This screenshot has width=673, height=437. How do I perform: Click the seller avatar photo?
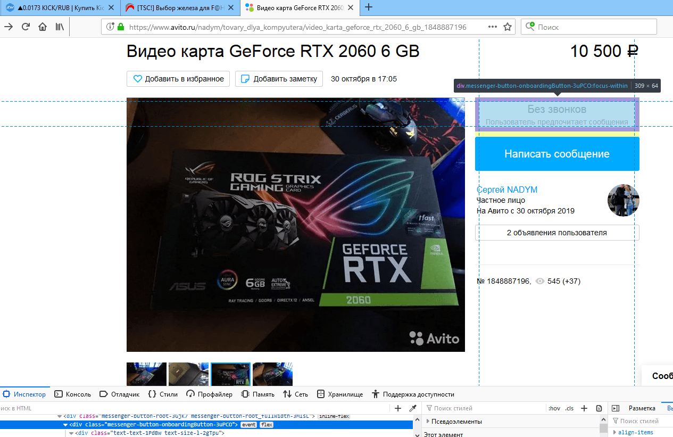[623, 200]
